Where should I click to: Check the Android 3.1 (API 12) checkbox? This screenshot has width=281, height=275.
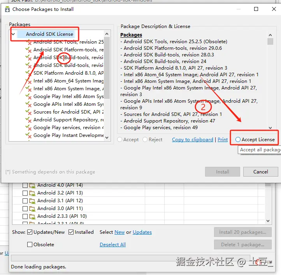tap(25, 201)
